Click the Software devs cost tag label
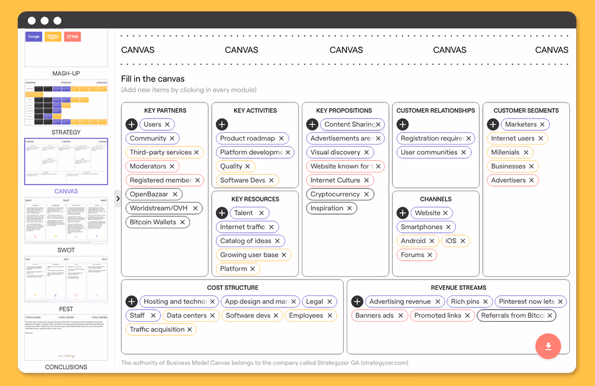595x386 pixels. (248, 315)
